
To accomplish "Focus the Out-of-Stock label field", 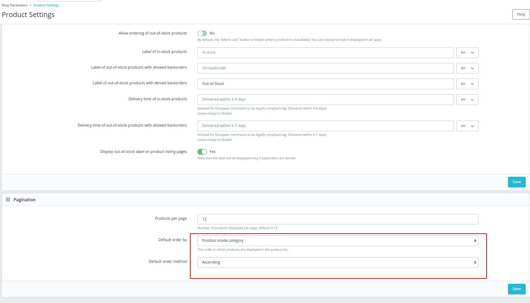I will pyautogui.click(x=325, y=84).
